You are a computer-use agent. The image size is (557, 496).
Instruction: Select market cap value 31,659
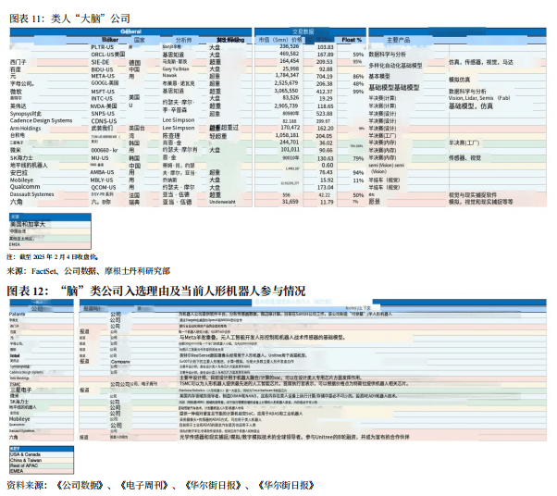coord(290,202)
